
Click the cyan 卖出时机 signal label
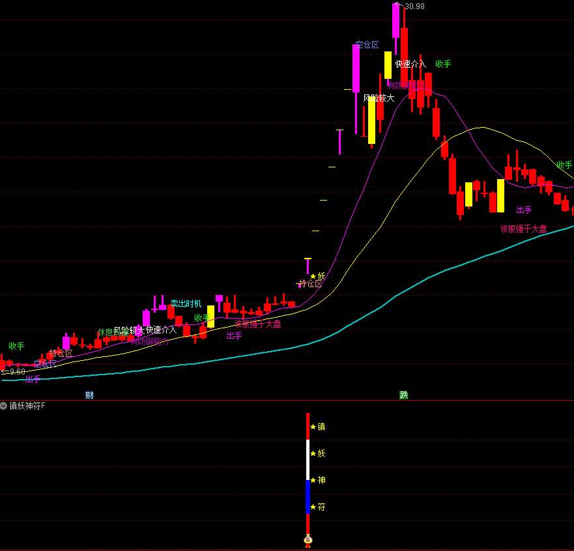pos(186,304)
